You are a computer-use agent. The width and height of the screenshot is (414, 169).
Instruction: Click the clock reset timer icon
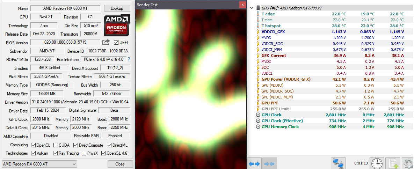tap(377, 163)
